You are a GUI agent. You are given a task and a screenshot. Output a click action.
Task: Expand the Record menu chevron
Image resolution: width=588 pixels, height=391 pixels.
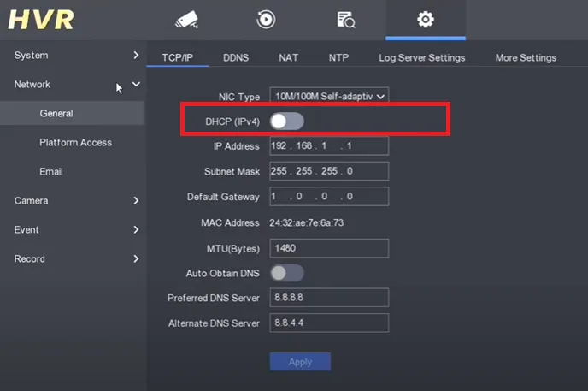click(x=136, y=258)
